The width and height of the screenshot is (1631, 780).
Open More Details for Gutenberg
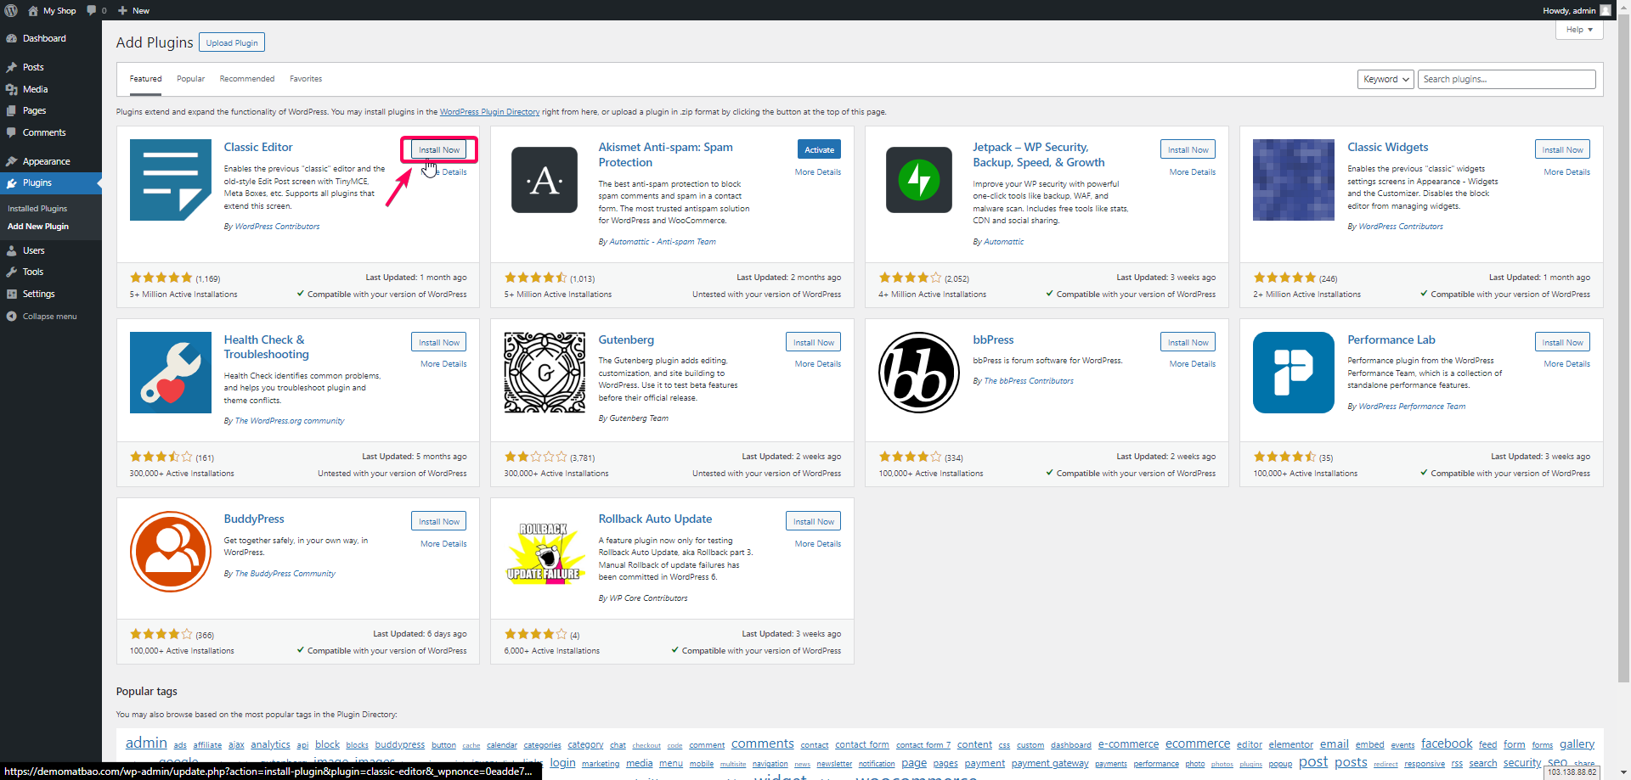[818, 364]
